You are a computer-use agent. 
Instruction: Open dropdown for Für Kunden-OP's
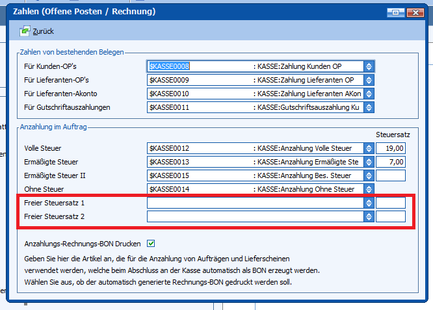[369, 66]
